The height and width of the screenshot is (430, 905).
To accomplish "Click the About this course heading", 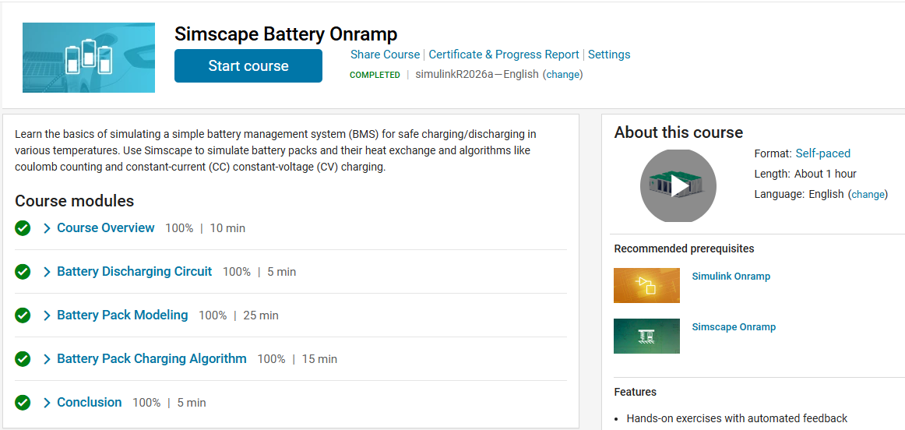I will 678,132.
